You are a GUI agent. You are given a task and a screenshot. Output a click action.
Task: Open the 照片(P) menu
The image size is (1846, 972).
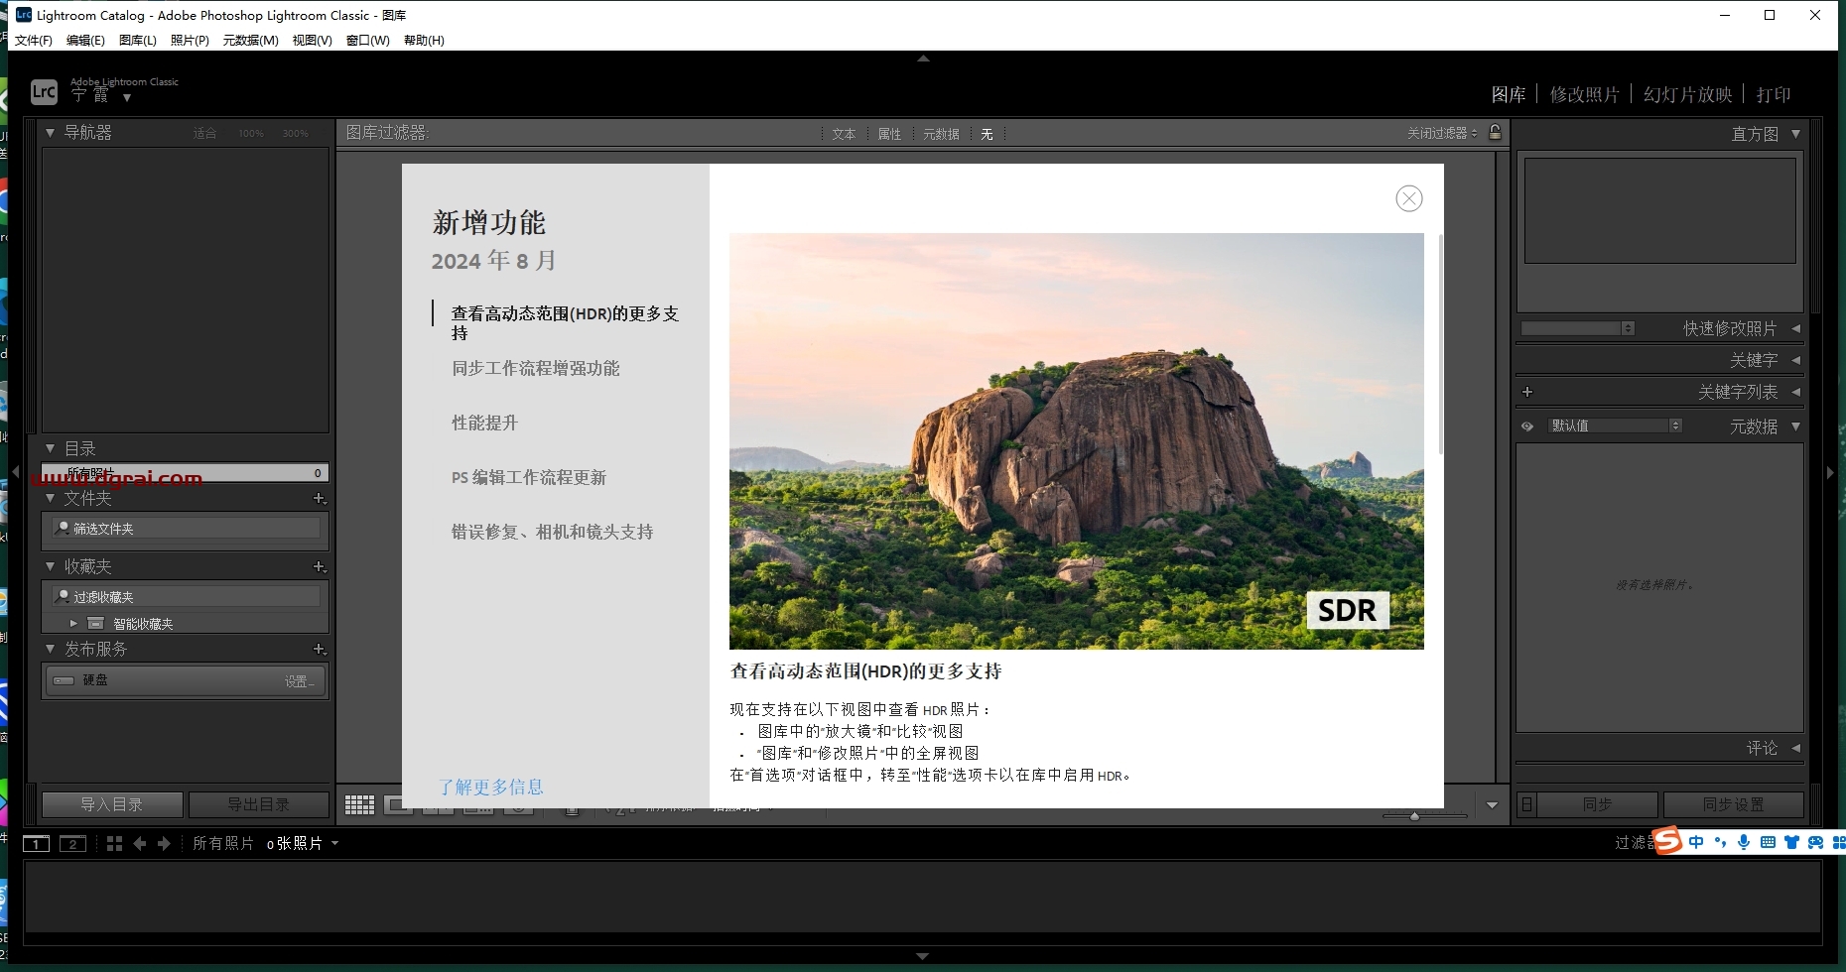pos(190,41)
